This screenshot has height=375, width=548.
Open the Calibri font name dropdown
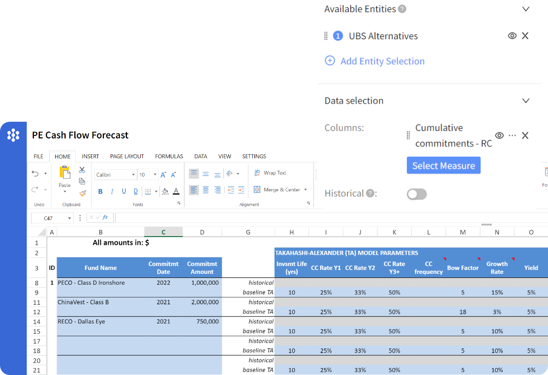pos(116,175)
